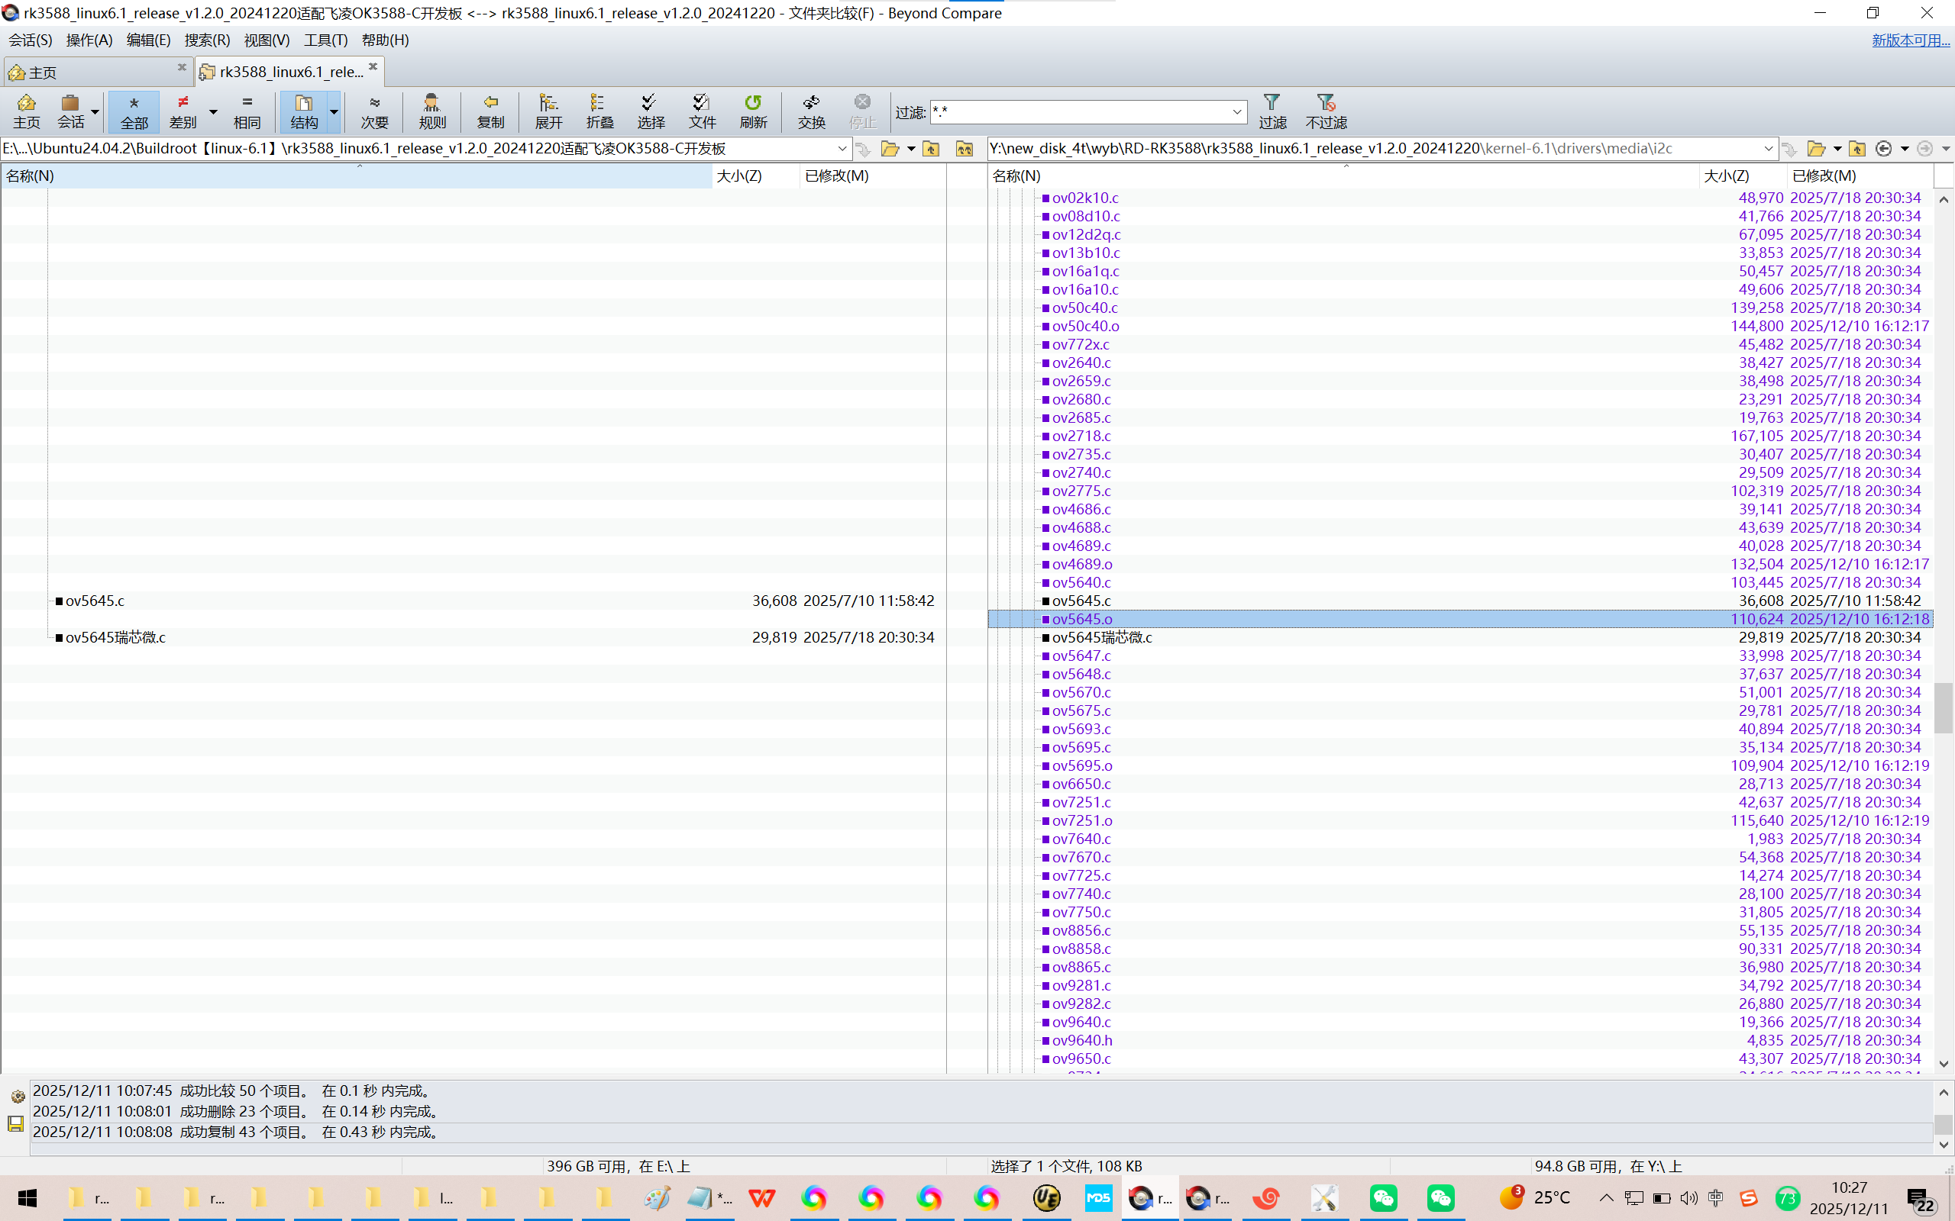This screenshot has width=1955, height=1221.
Task: Toggle Show All (全部) display filter
Action: click(134, 111)
